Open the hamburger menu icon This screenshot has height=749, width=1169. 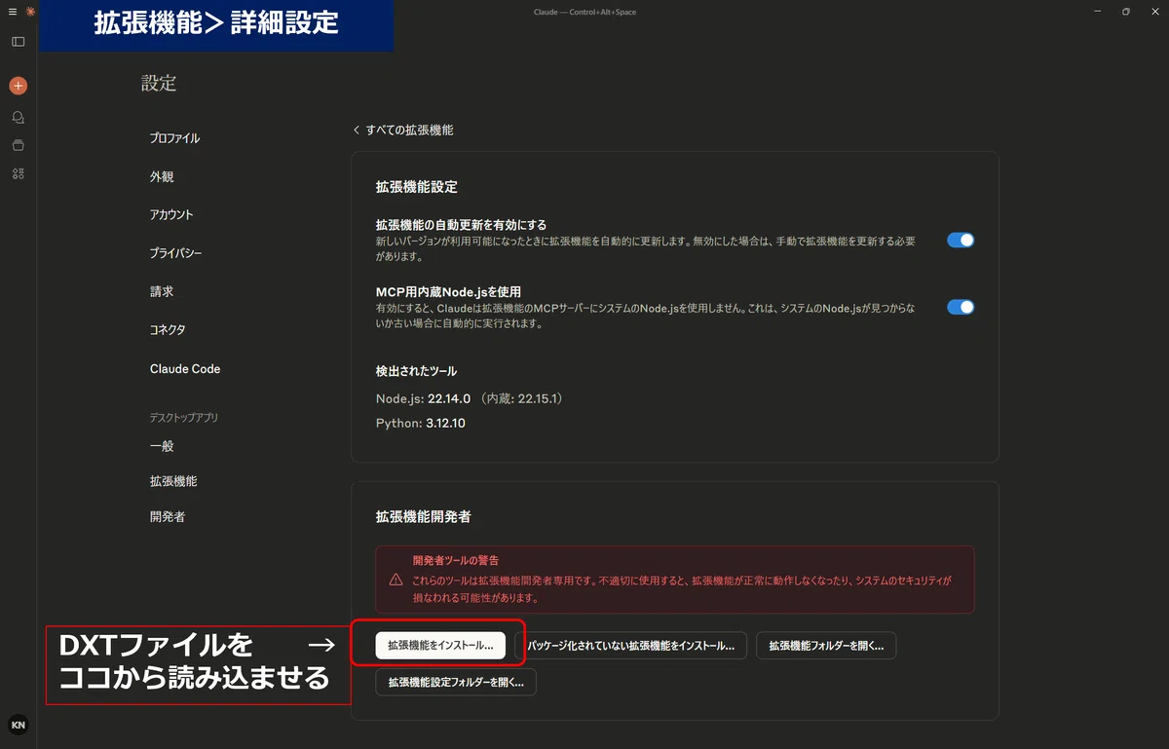point(13,12)
